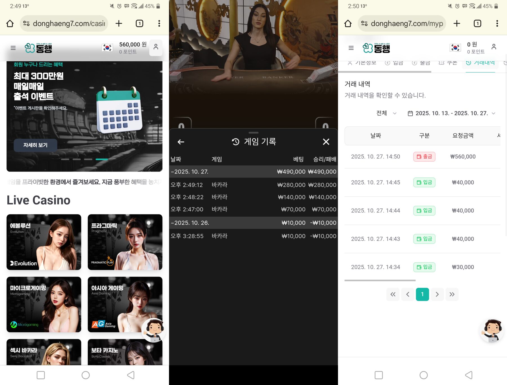Image resolution: width=507 pixels, height=385 pixels.
Task: Open the 프라그마틱 Pragmatic Play casino card
Action: click(x=125, y=242)
